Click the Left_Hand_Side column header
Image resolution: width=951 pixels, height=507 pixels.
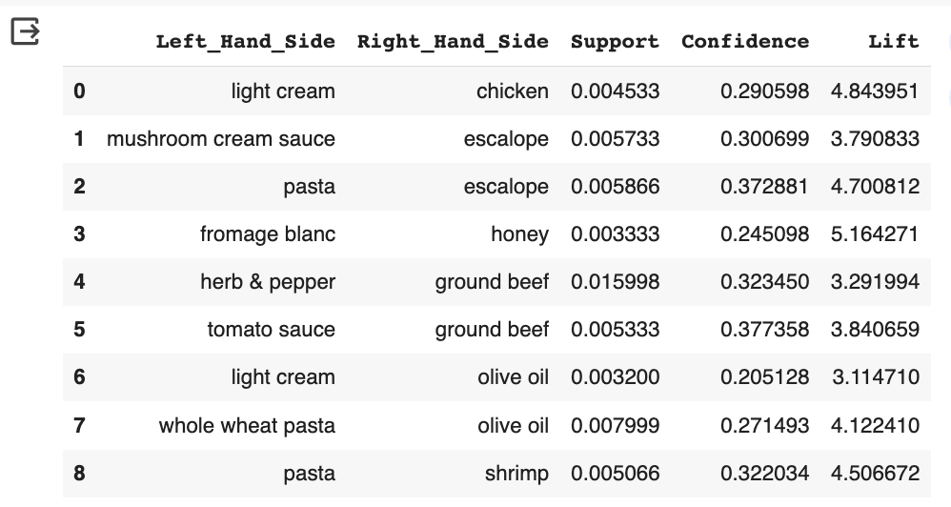pyautogui.click(x=245, y=41)
